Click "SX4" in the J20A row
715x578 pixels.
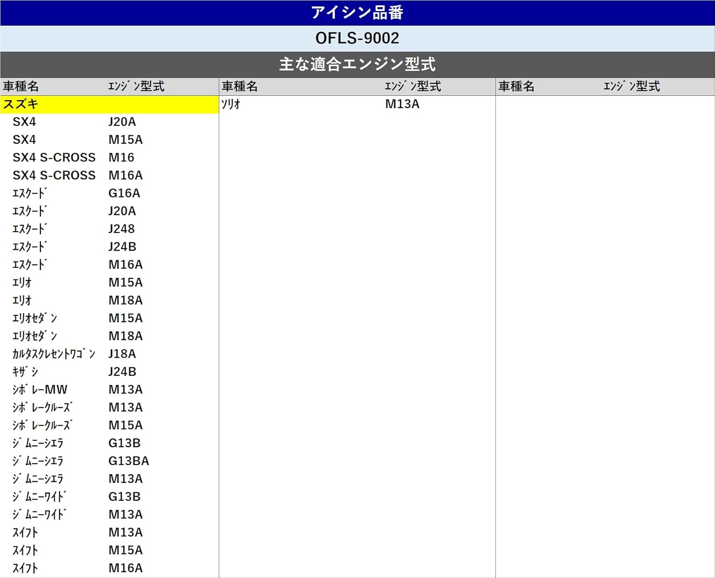(24, 122)
